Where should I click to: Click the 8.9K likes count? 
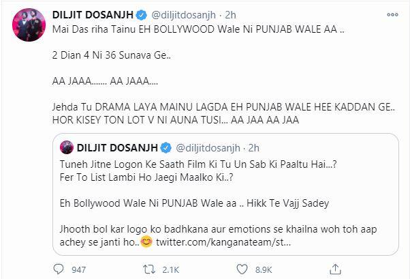264,270
